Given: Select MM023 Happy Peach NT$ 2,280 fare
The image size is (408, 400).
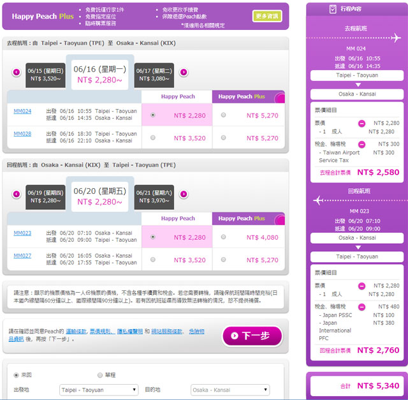Looking at the screenshot, I should (153, 237).
